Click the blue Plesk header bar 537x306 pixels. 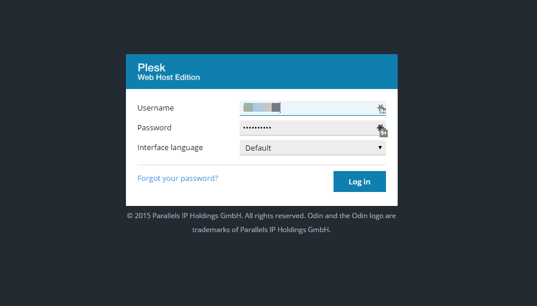point(262,72)
